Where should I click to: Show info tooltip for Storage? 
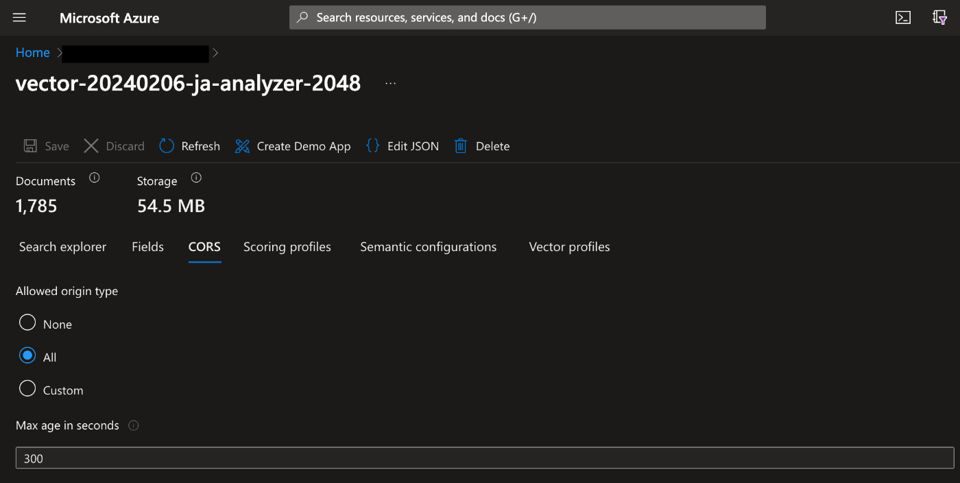coord(196,178)
